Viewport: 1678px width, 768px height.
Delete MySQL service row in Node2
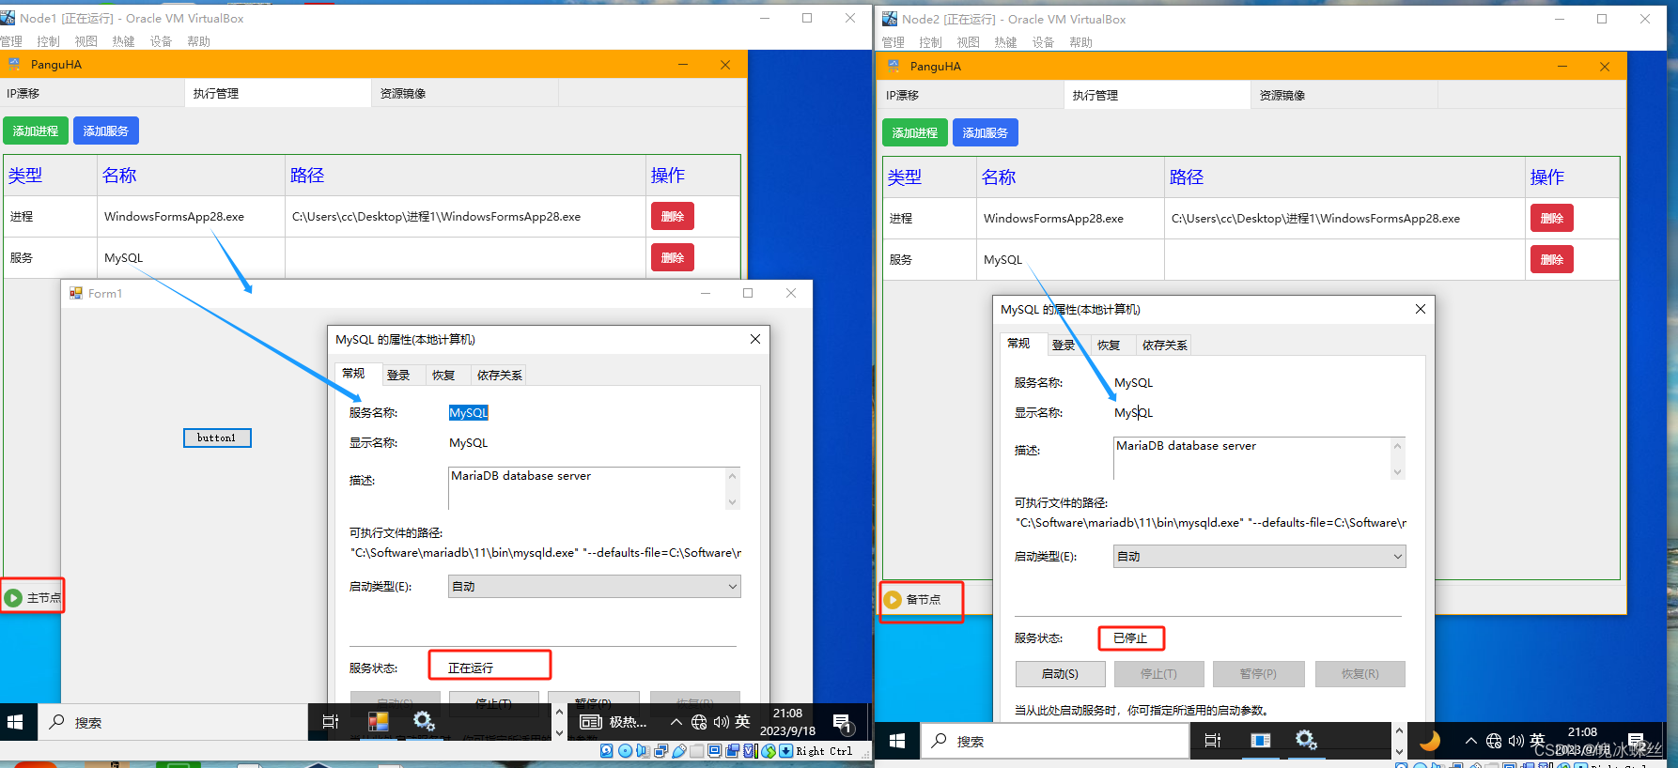(1552, 259)
